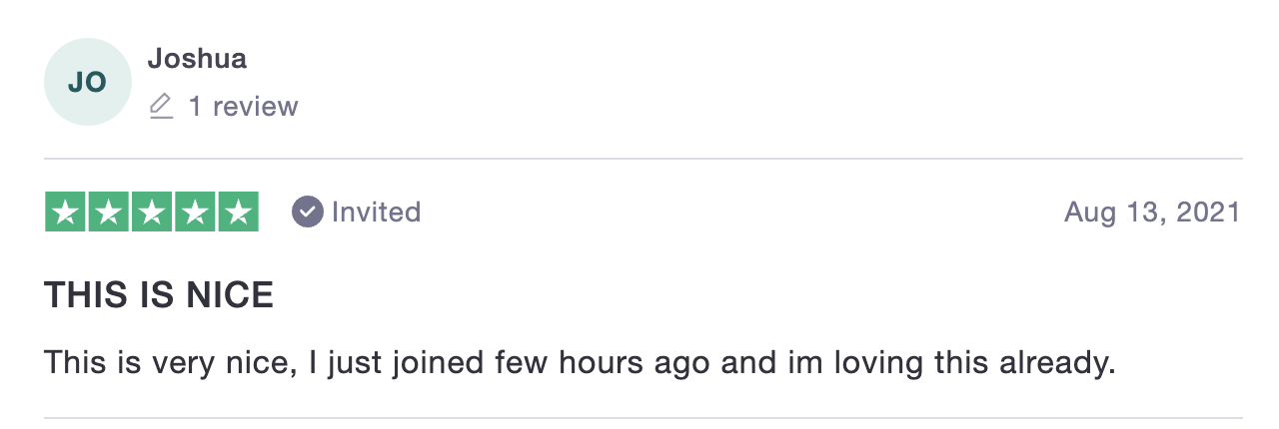
Task: Select the first green rating star
Action: 66,212
